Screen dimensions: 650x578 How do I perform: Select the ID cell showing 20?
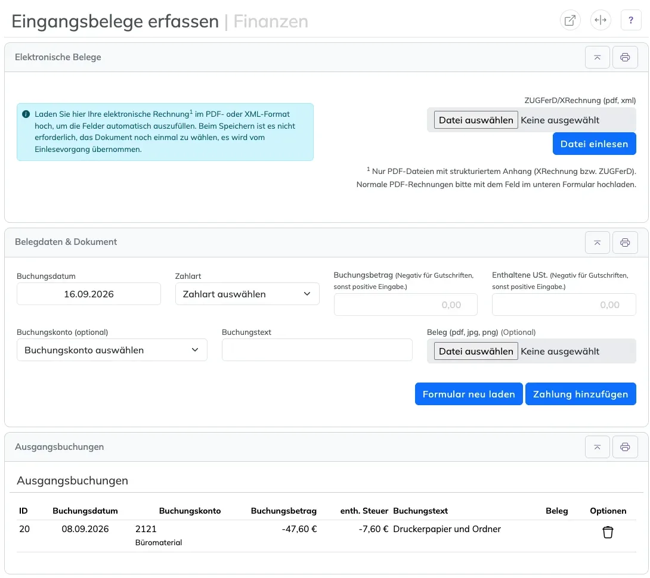pyautogui.click(x=24, y=529)
